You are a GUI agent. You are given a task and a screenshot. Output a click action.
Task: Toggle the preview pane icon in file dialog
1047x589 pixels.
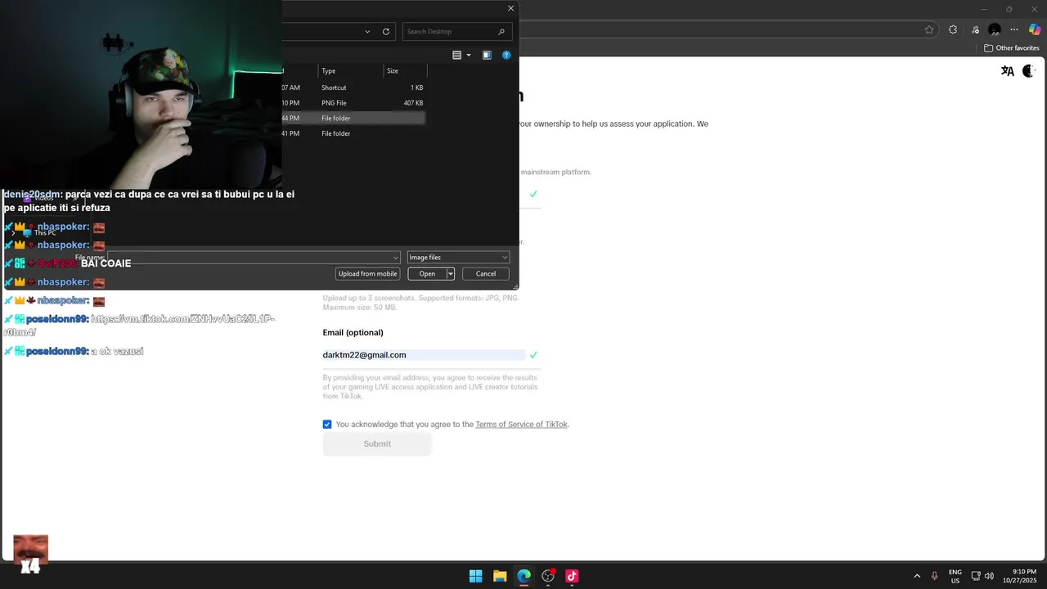point(487,56)
